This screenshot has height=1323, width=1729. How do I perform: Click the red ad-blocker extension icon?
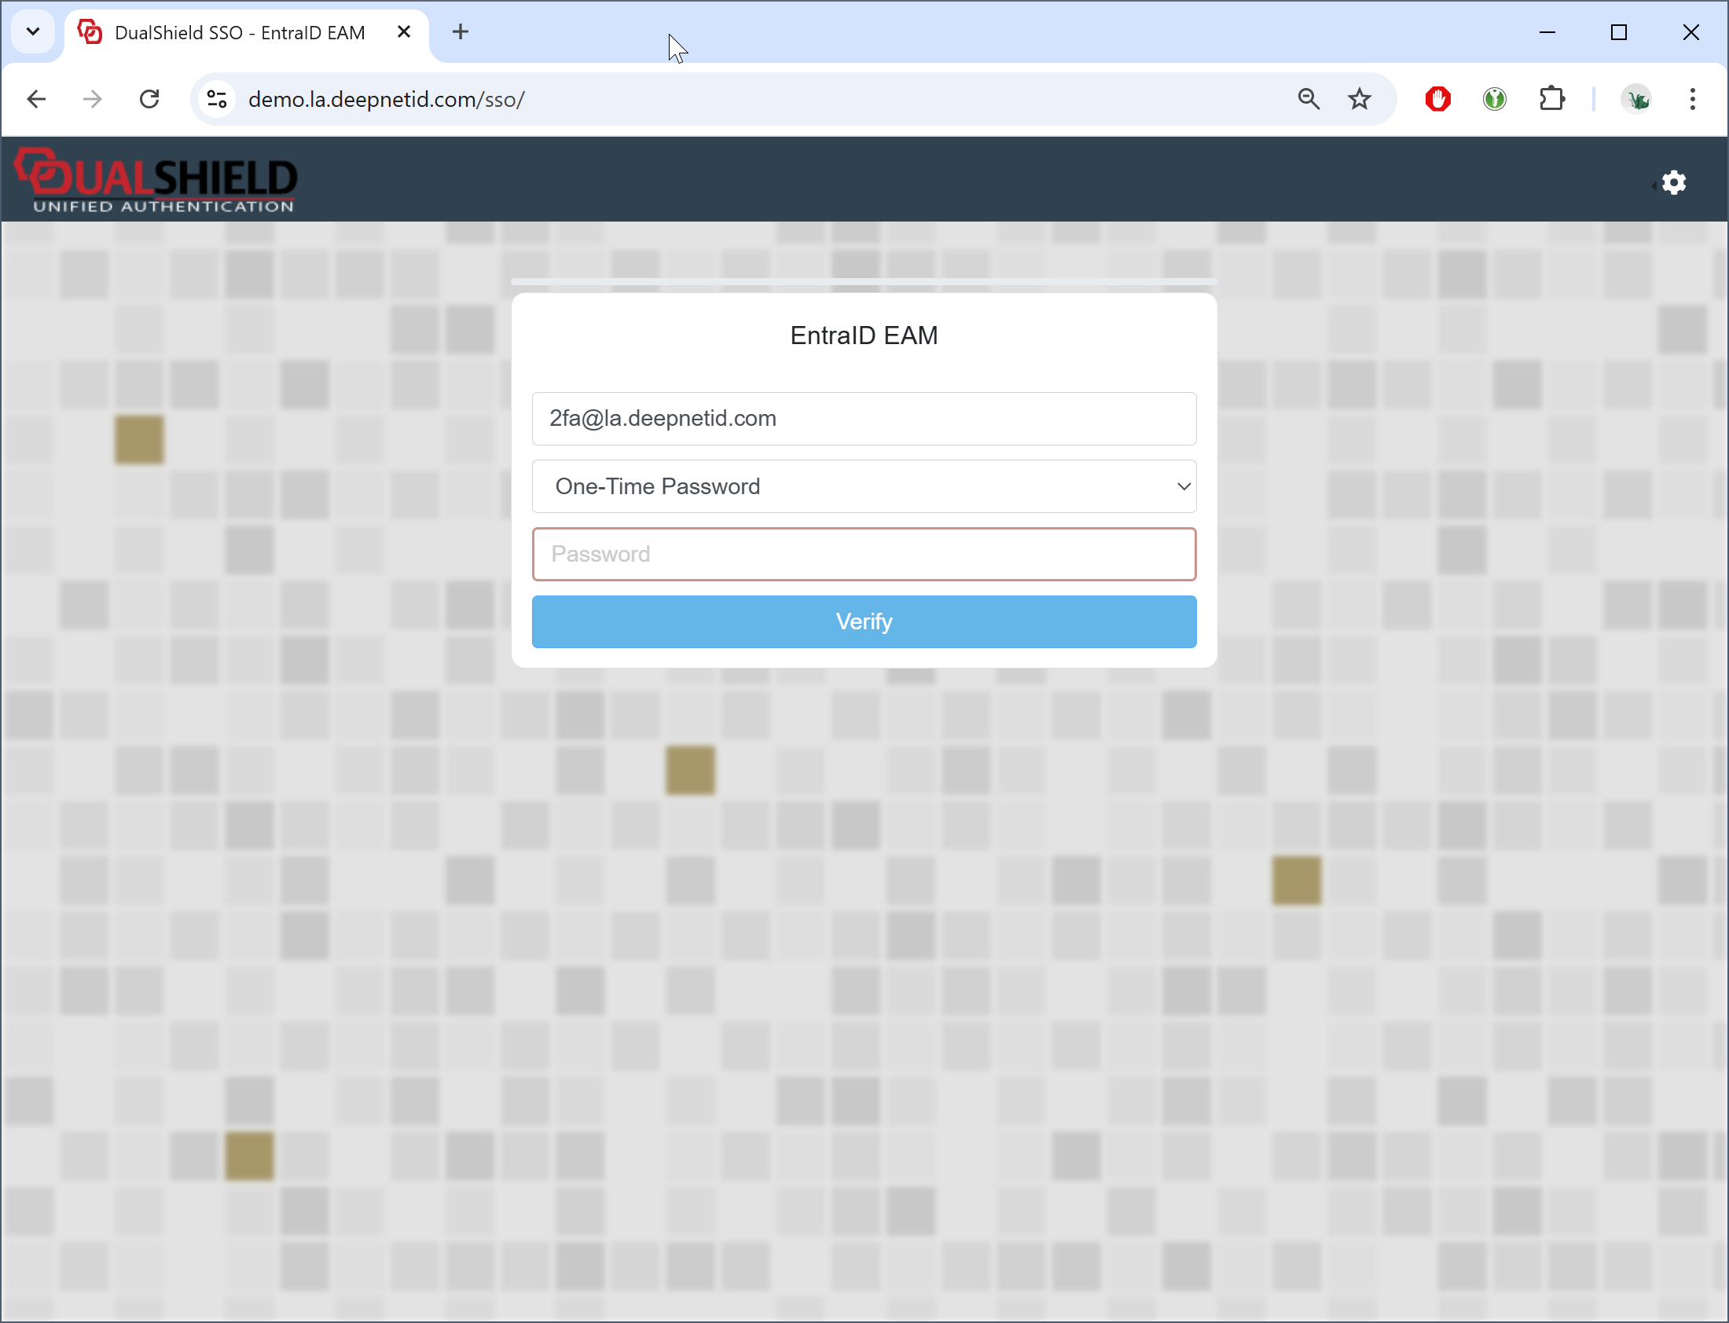(1437, 99)
